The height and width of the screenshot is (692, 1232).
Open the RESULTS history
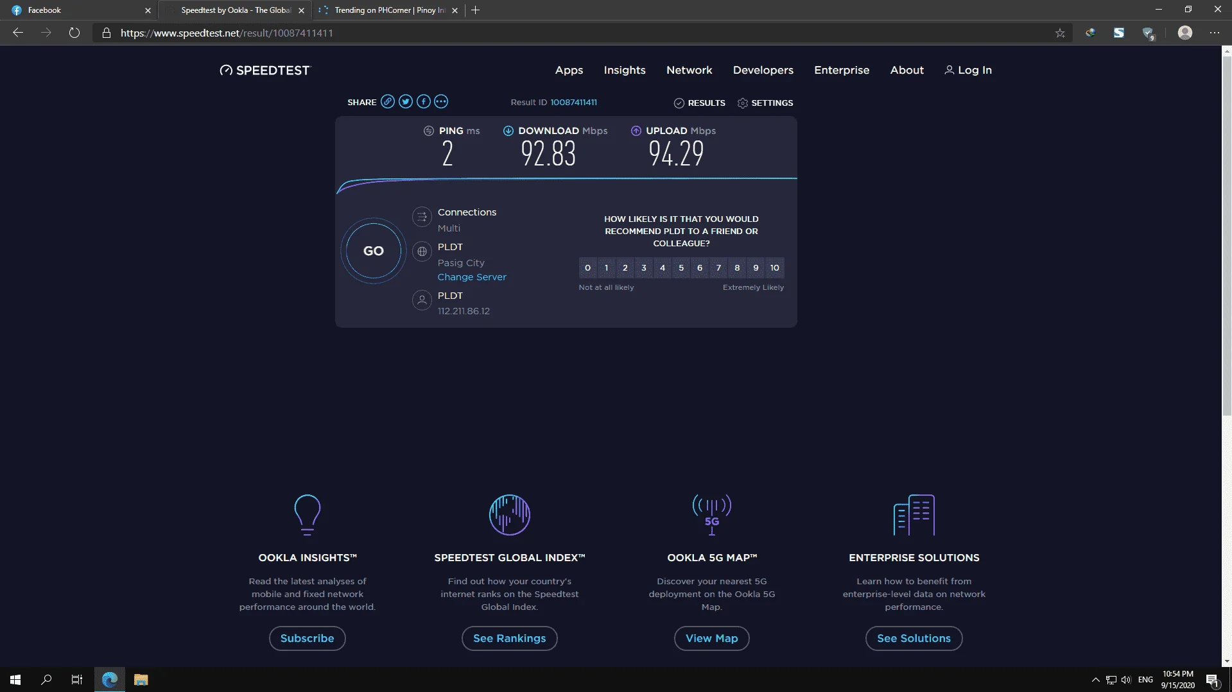coord(700,103)
